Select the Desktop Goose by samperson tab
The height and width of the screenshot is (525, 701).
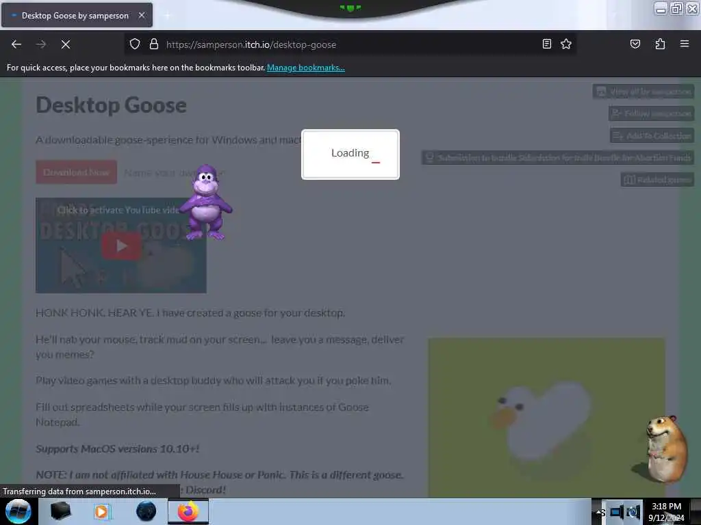77,15
